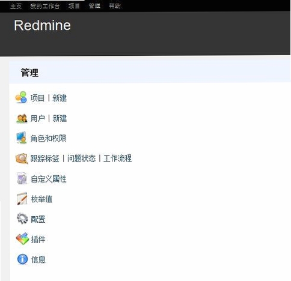Click the 插件 plugins icon
This screenshot has height=281, width=291.
[x=22, y=238]
